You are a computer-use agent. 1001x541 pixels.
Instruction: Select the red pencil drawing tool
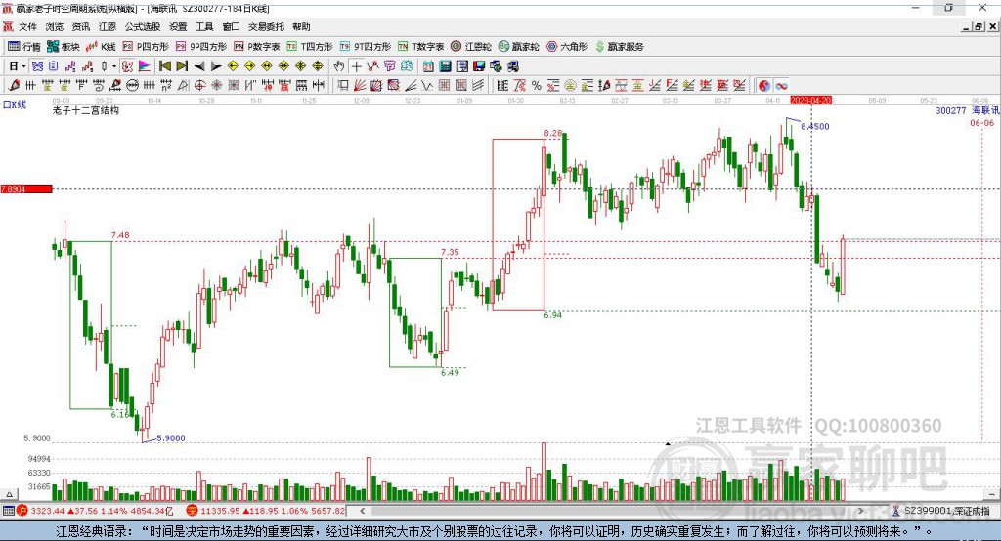point(14,86)
